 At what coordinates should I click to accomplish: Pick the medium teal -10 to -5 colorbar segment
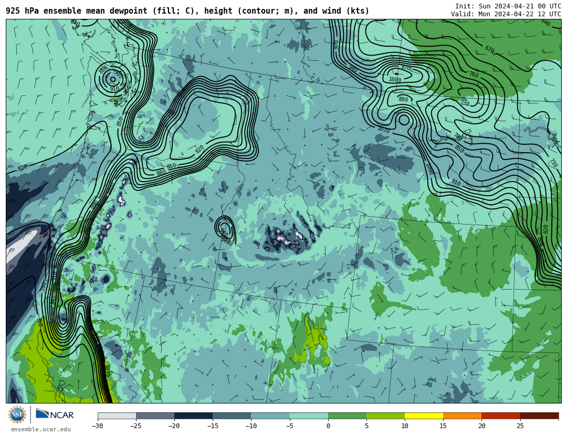pyautogui.click(x=270, y=416)
